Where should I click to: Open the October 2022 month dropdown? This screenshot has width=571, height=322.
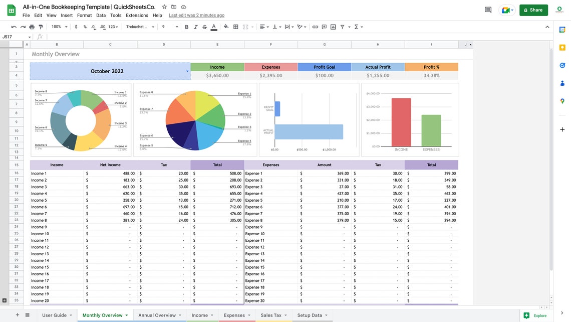pyautogui.click(x=187, y=71)
